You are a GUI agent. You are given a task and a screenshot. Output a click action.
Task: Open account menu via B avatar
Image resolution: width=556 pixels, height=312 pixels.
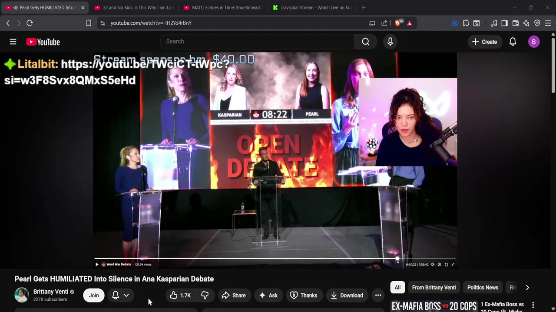pos(534,42)
